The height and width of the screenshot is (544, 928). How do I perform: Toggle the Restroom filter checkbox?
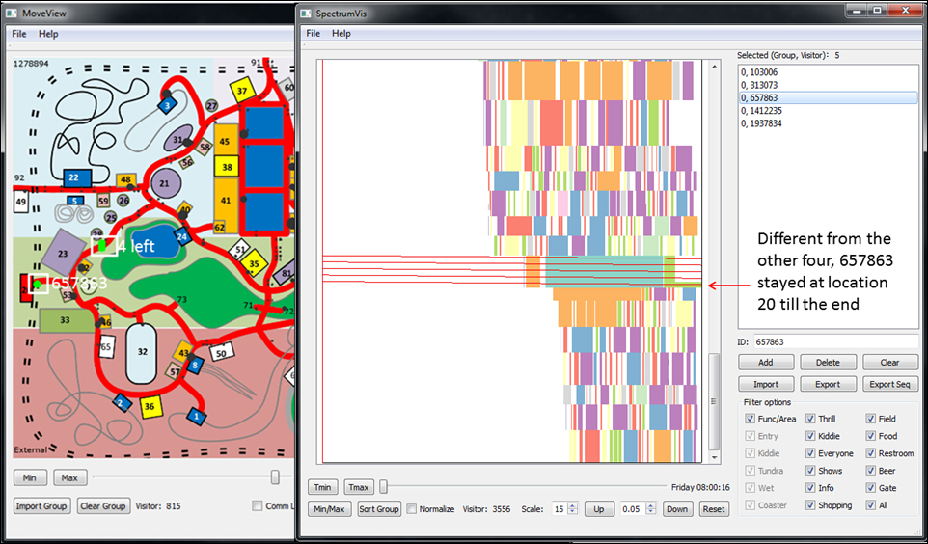point(871,453)
